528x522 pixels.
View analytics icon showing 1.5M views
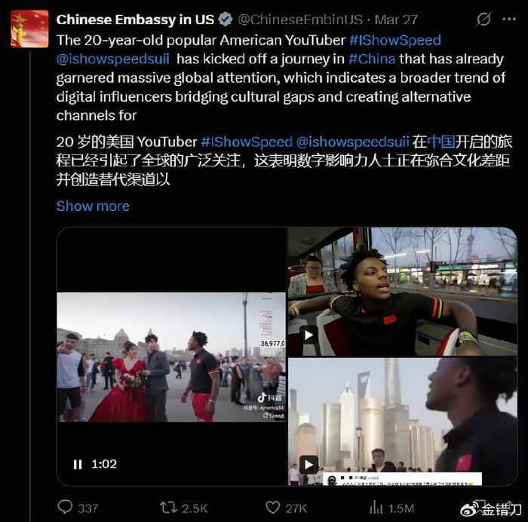click(x=376, y=507)
